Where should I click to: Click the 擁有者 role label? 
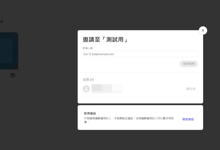191,89
